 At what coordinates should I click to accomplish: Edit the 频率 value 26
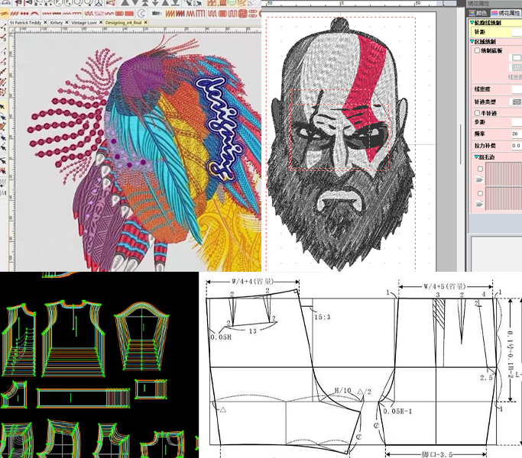(517, 134)
